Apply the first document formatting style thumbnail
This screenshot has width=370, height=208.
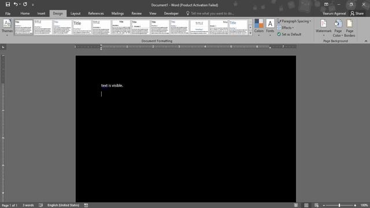click(x=24, y=27)
